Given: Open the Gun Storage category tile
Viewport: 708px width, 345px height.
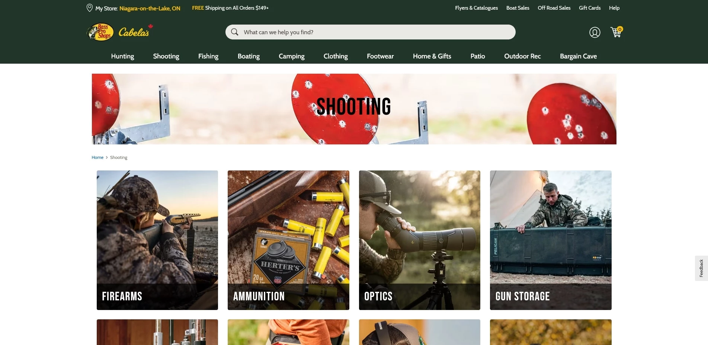Looking at the screenshot, I should coord(551,240).
